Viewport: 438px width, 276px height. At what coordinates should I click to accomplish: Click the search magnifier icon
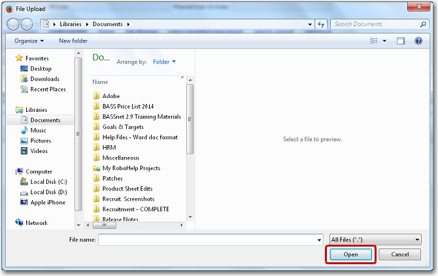point(423,24)
